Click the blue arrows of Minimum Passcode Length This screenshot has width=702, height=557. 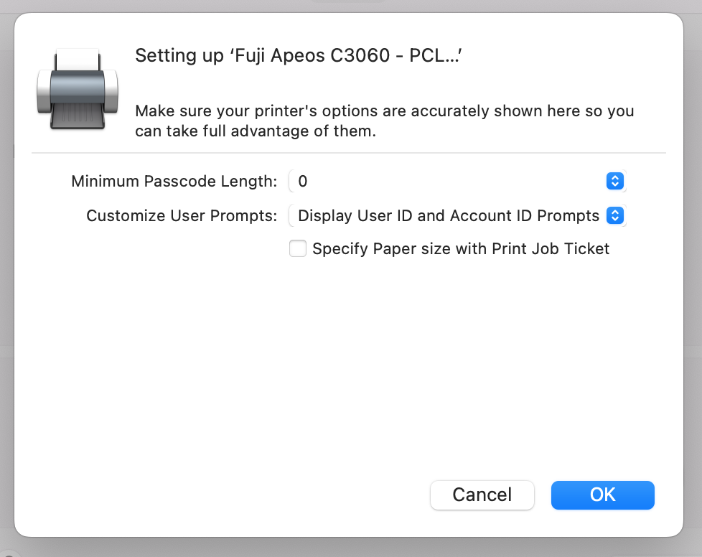[614, 181]
